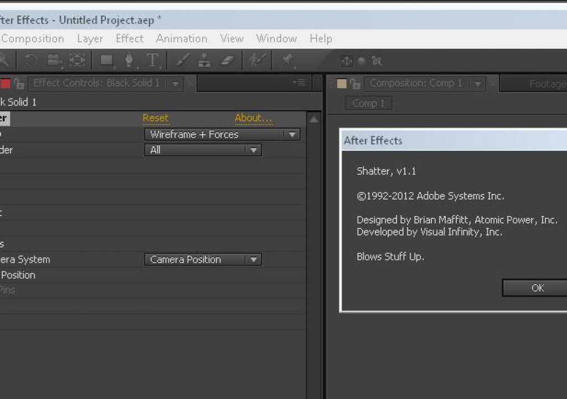
Task: Open the Help menu
Action: (x=321, y=39)
